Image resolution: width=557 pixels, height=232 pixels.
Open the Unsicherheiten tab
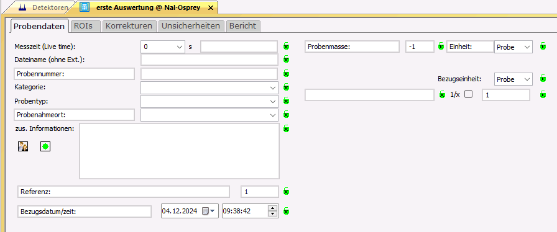point(191,26)
